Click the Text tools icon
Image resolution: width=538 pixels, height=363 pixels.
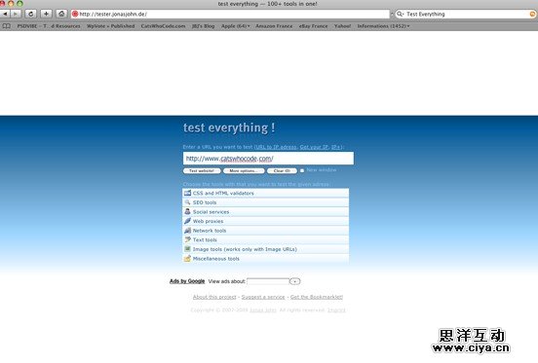(187, 239)
